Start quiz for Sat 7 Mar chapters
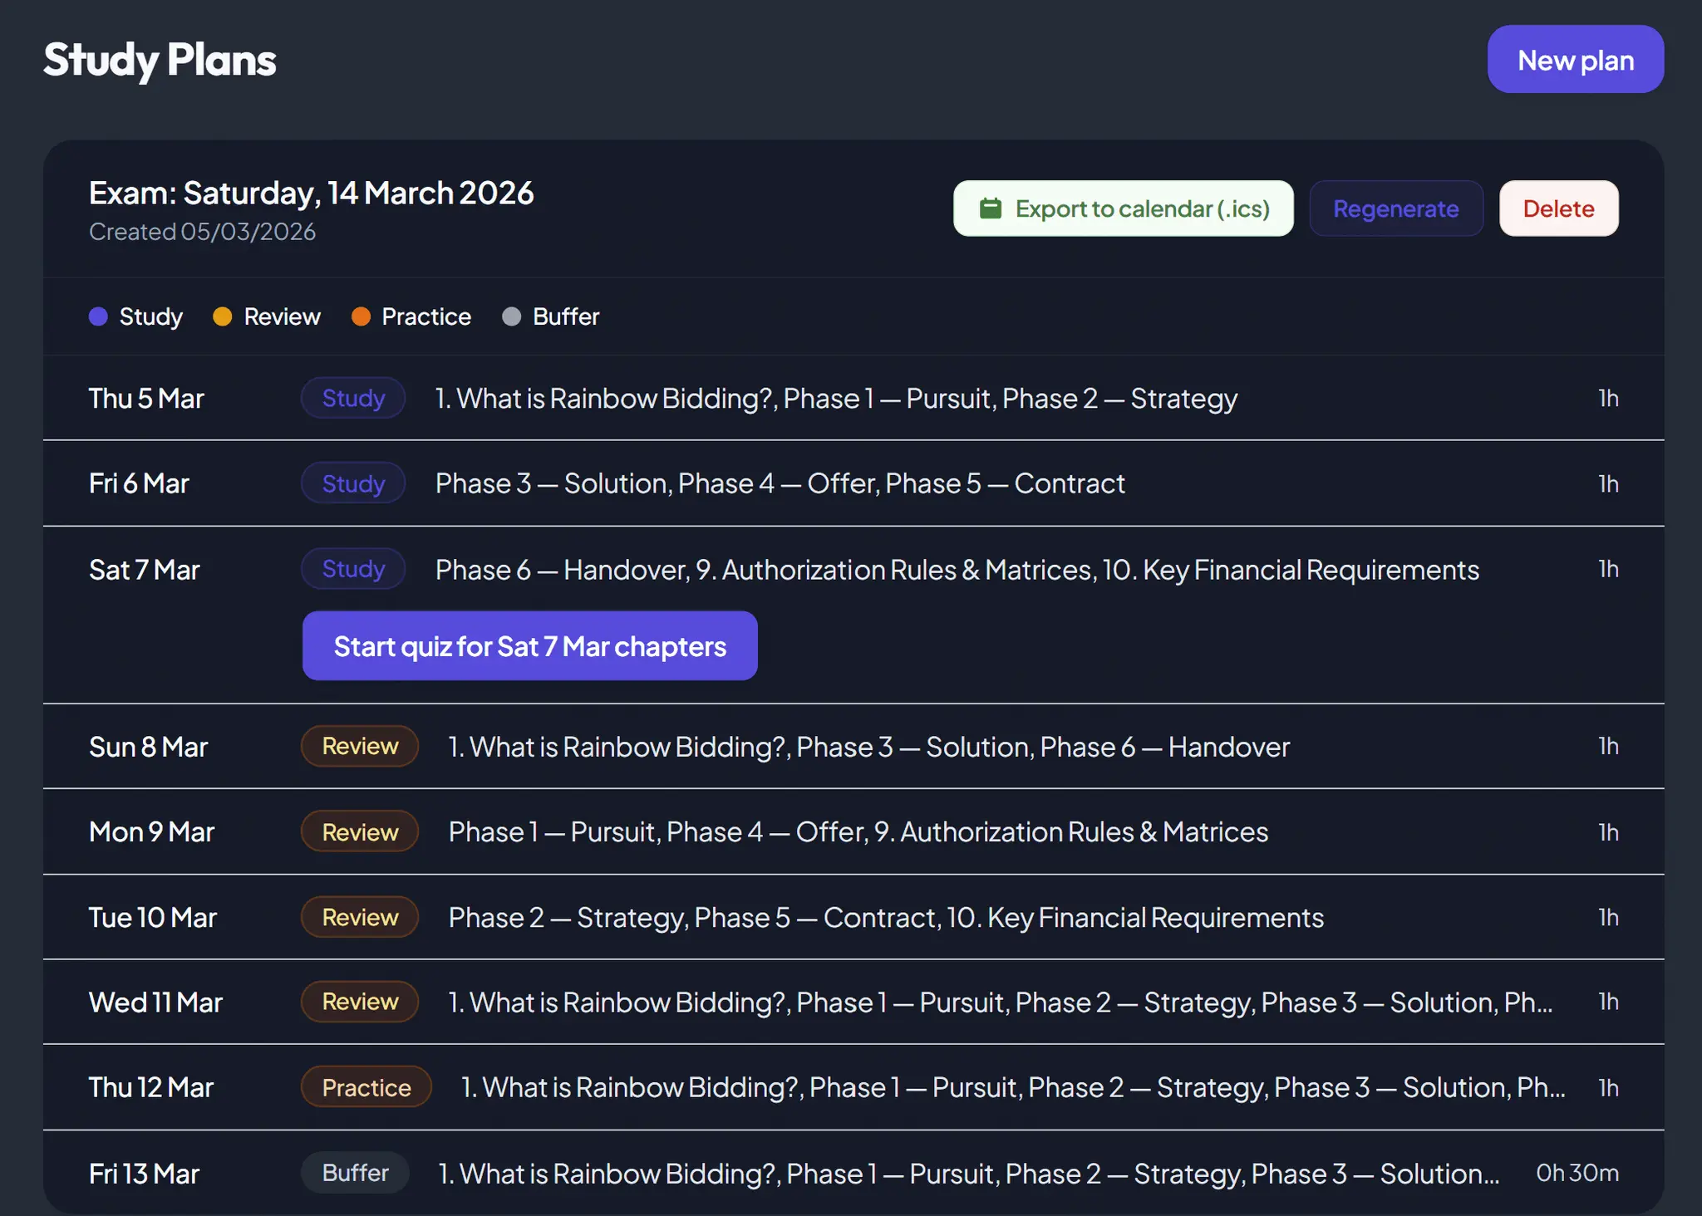 coord(529,646)
